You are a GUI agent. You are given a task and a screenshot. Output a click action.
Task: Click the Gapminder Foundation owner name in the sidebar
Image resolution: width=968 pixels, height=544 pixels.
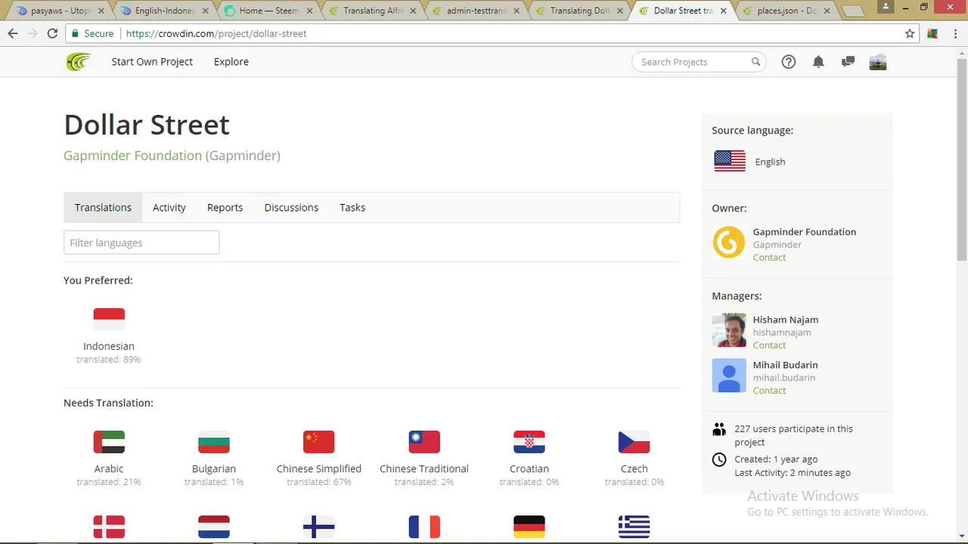[x=805, y=232]
